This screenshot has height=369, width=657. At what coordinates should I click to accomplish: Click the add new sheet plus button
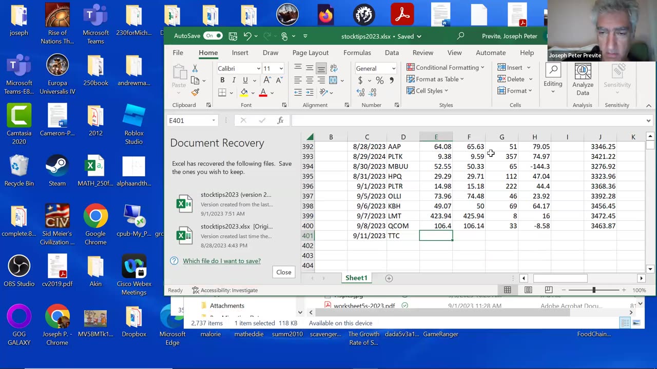point(389,278)
